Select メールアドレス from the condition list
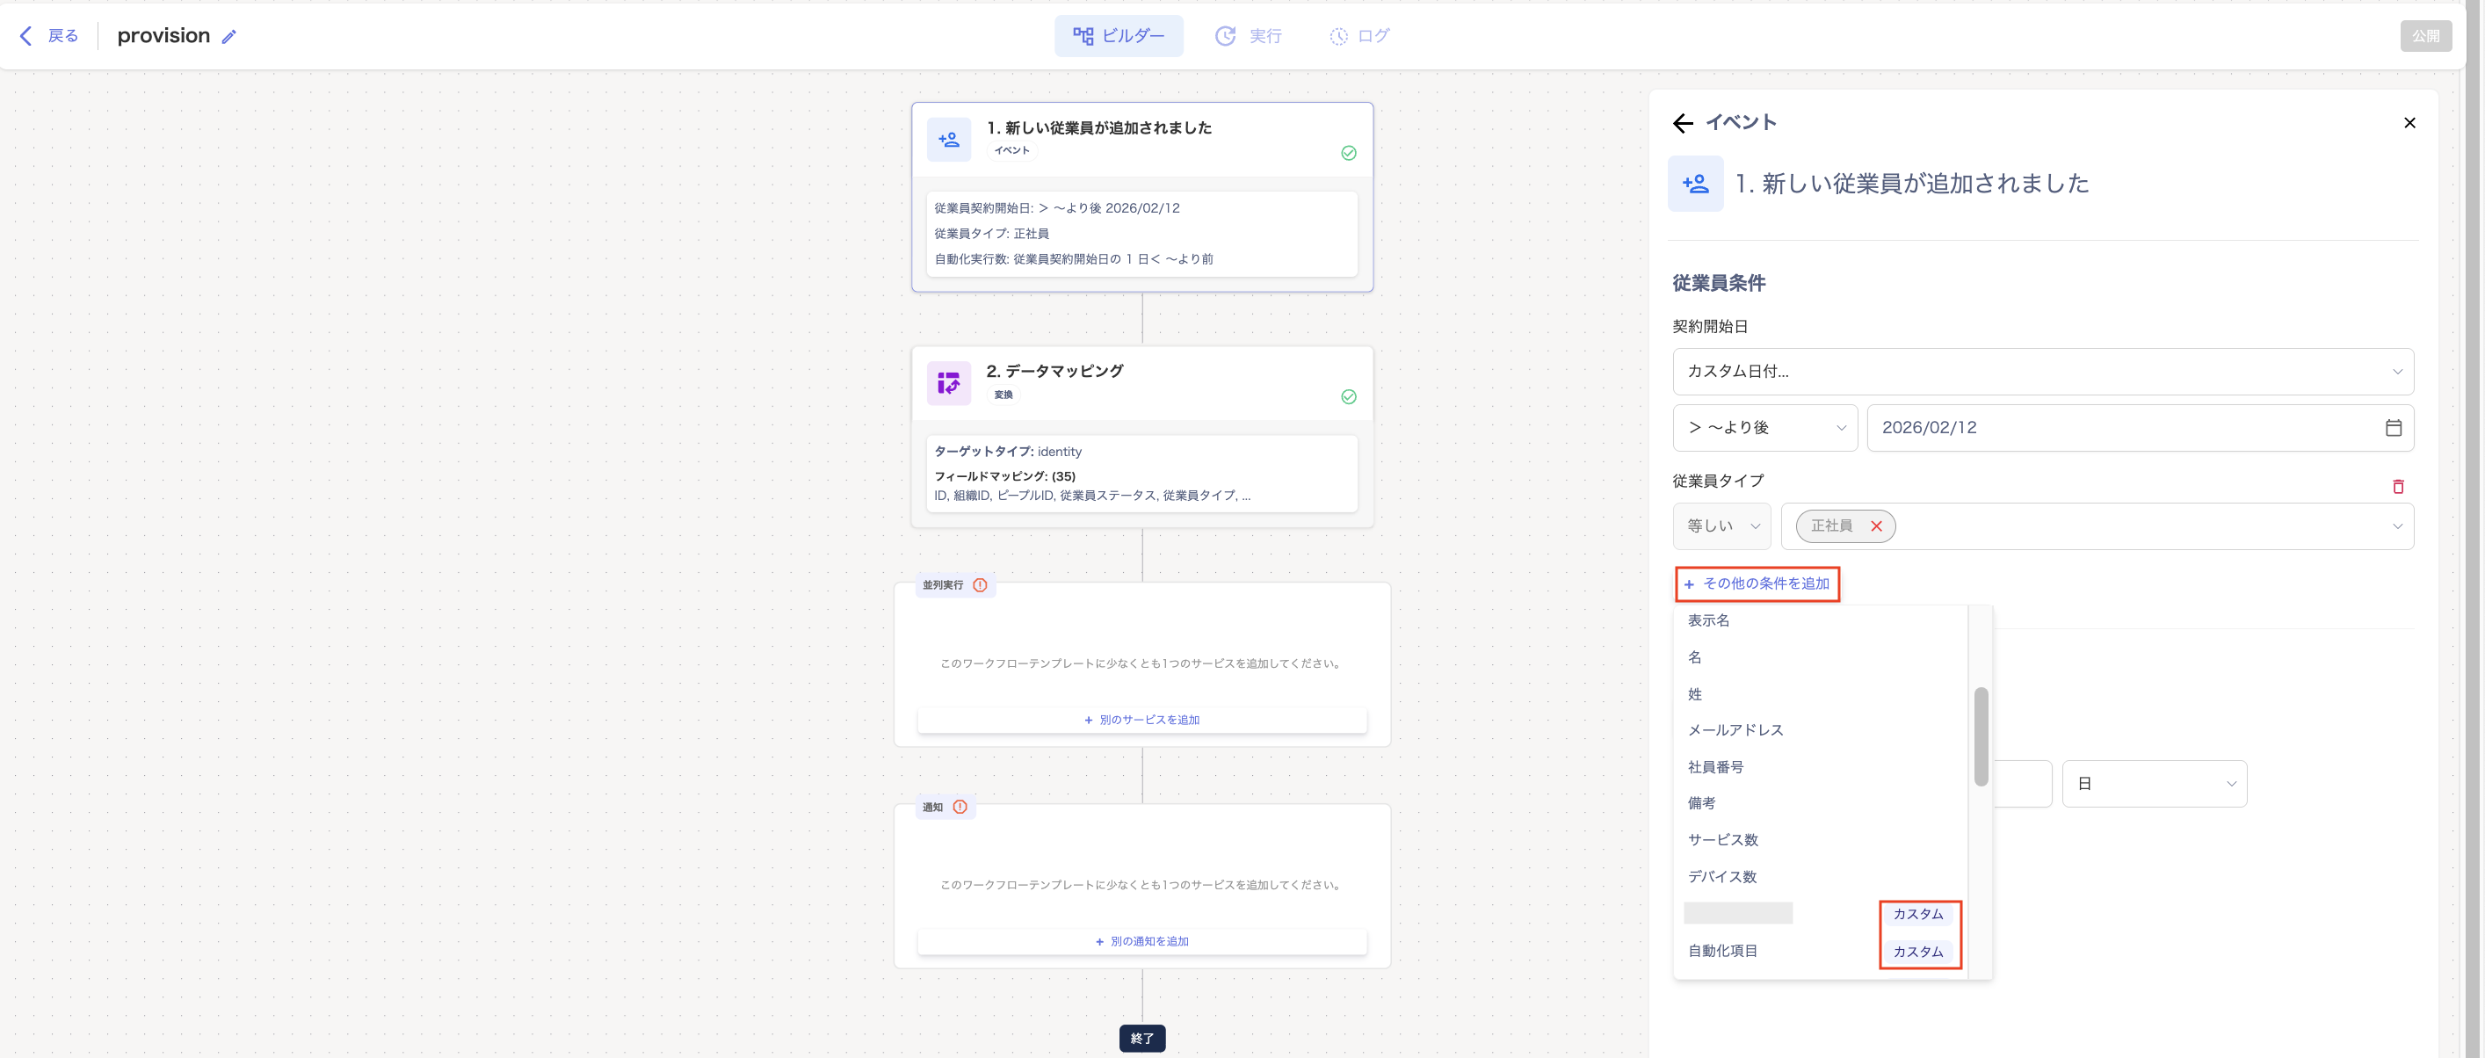 pyautogui.click(x=1735, y=730)
